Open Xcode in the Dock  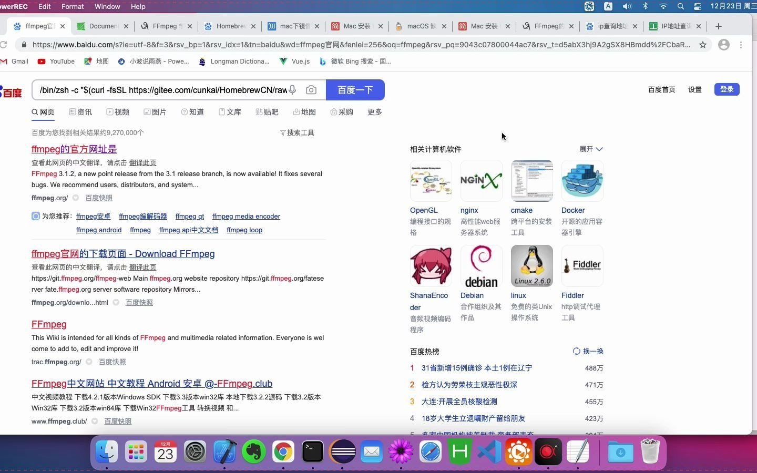pos(224,451)
